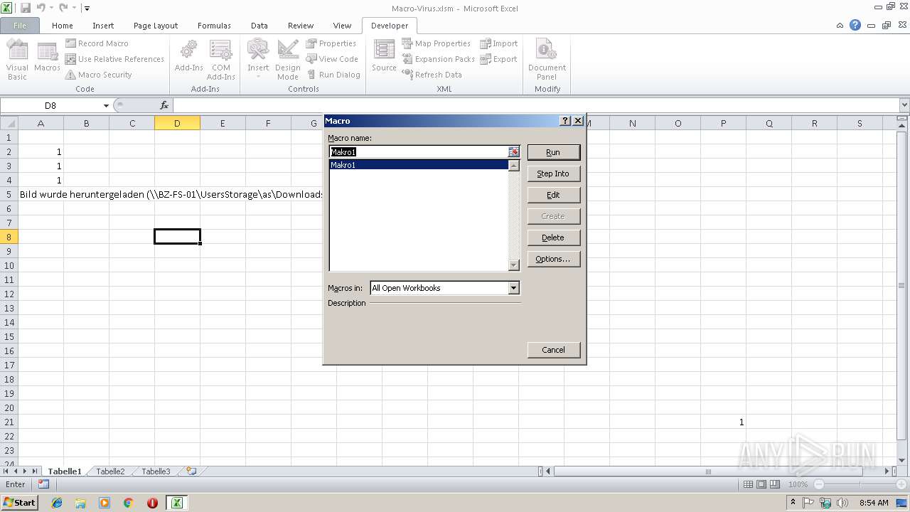
Task: Customize Quick Access Toolbar dropdown
Action: [87, 9]
